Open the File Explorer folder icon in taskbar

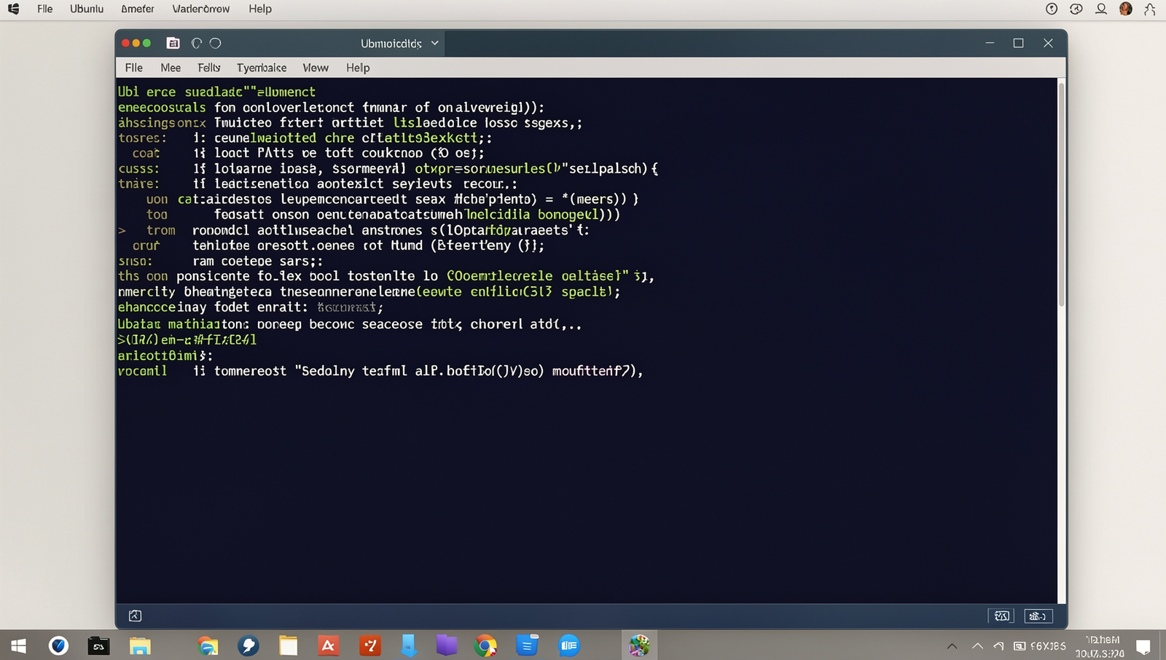pyautogui.click(x=140, y=645)
